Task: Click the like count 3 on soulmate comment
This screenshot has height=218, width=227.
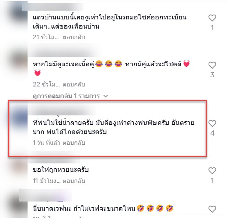Action: pyautogui.click(x=212, y=75)
